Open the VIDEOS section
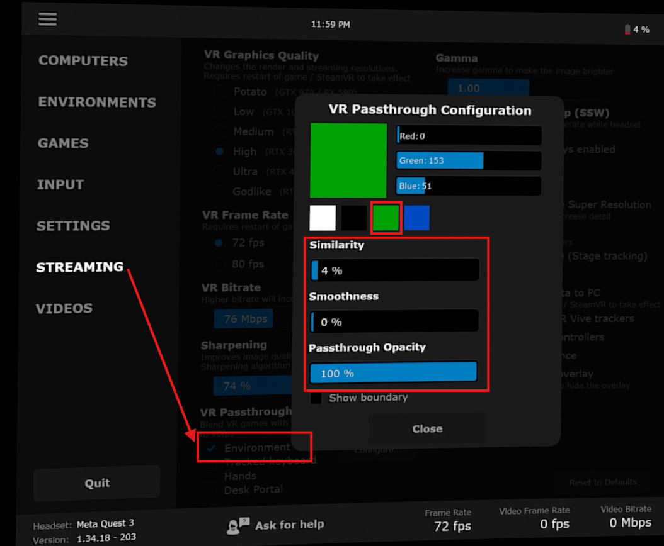This screenshot has height=546, width=664. click(64, 308)
